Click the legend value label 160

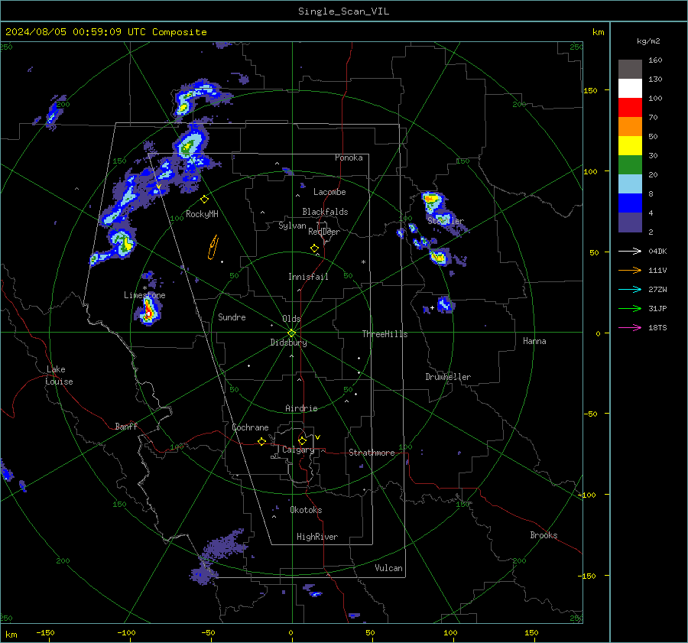pyautogui.click(x=655, y=60)
